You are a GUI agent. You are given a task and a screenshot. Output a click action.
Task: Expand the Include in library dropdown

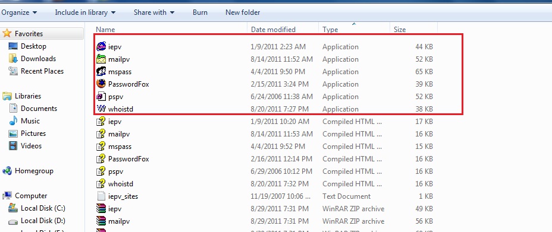point(85,12)
